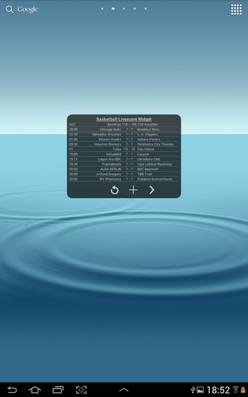Tap the Google search magnifier icon
The image size is (248, 397).
point(10,9)
